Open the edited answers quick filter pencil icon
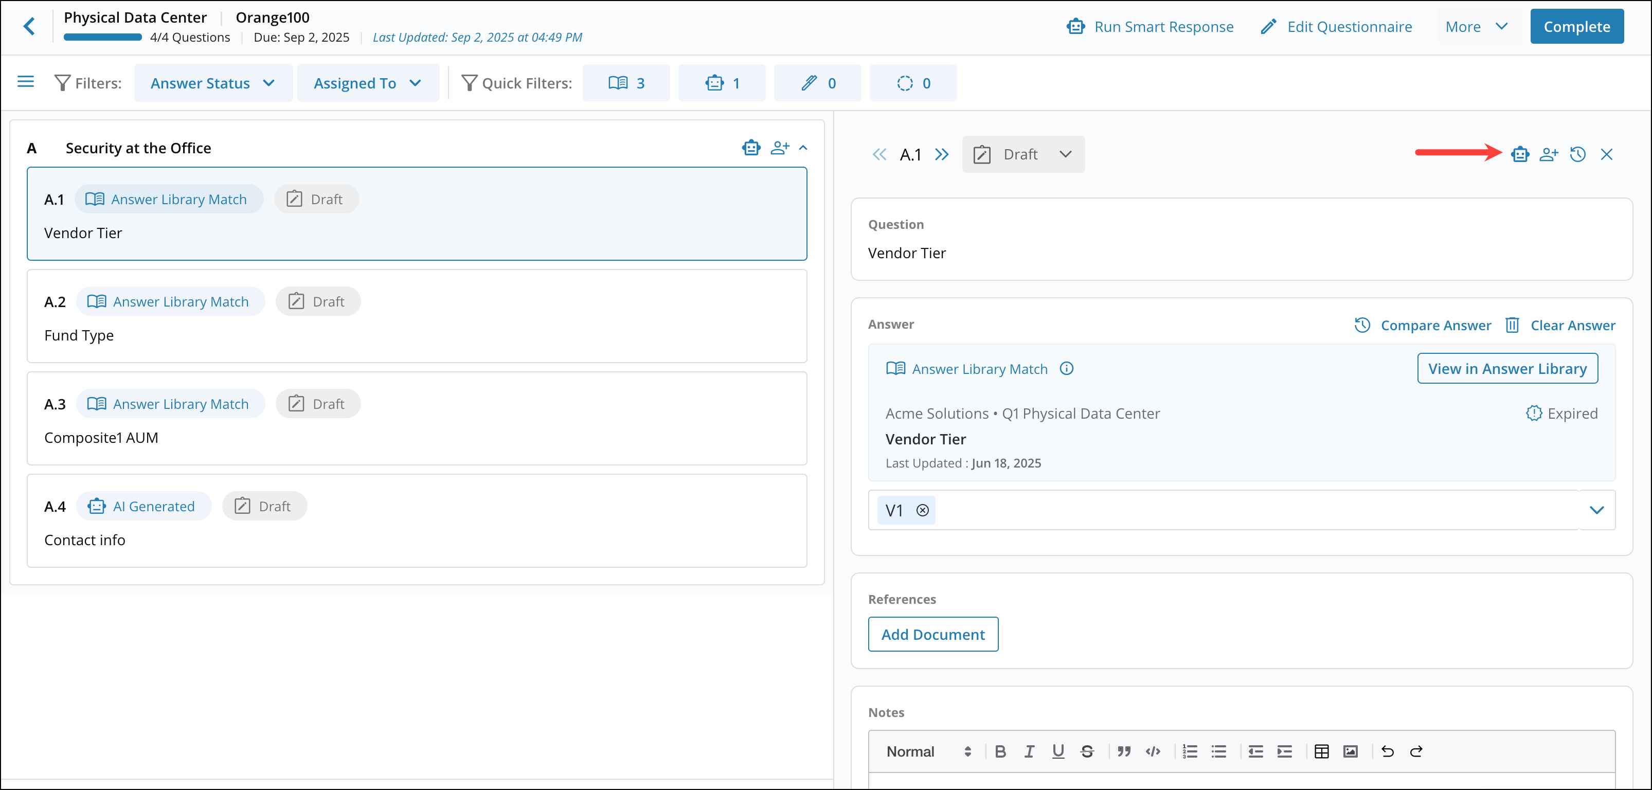The height and width of the screenshot is (790, 1652). coord(818,82)
